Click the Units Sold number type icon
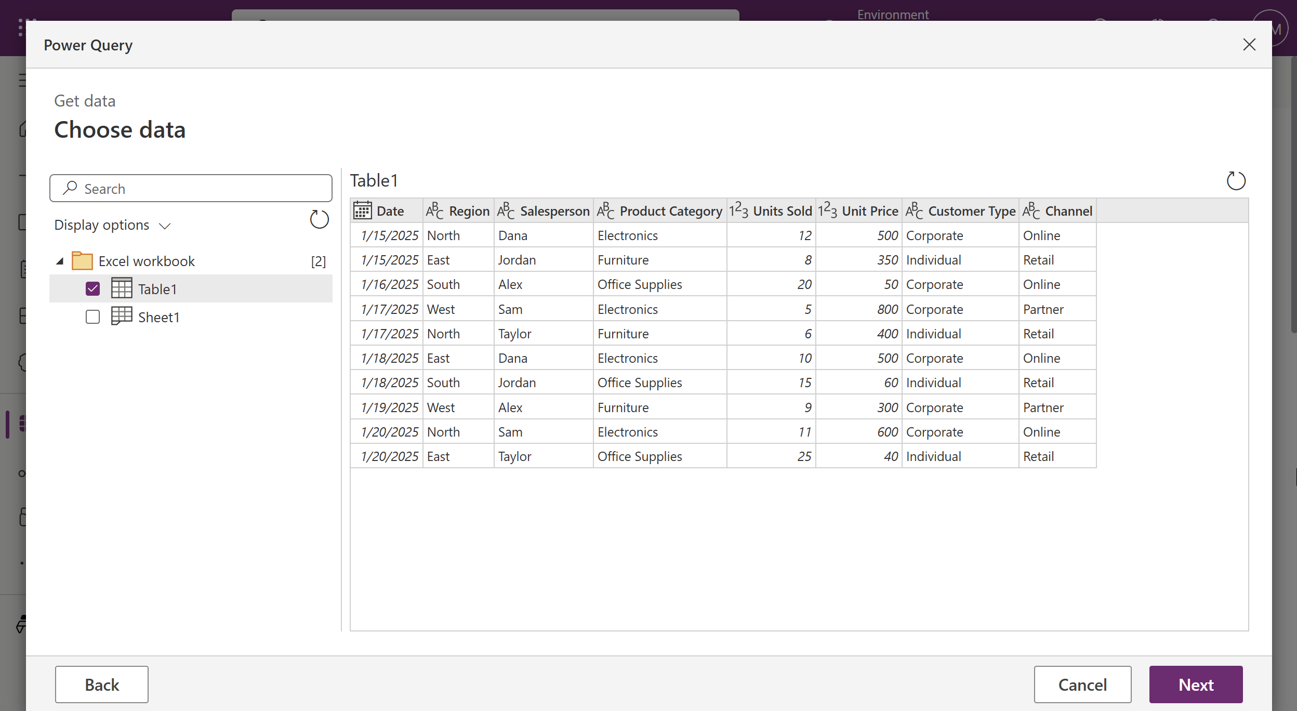The height and width of the screenshot is (711, 1297). pyautogui.click(x=738, y=210)
